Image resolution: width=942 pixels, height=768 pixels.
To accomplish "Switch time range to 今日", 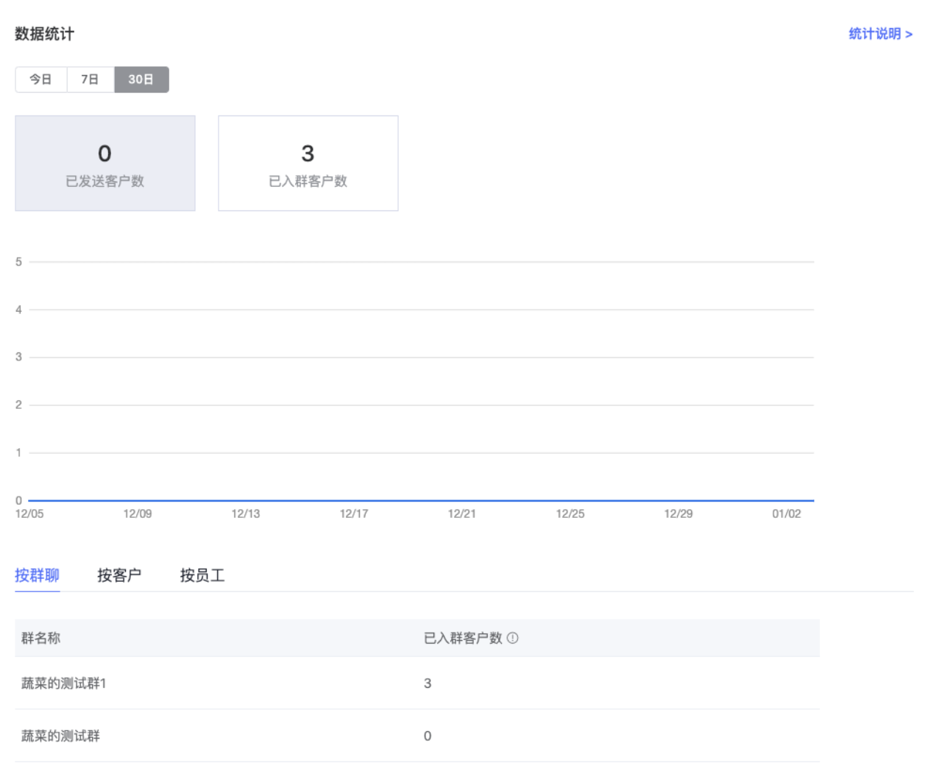I will (x=40, y=79).
